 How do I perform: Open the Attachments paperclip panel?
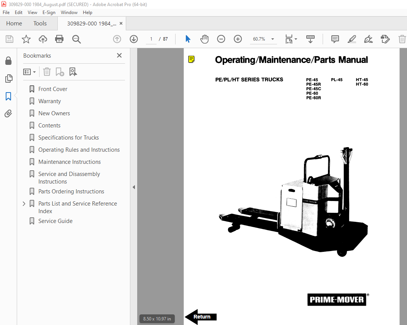pyautogui.click(x=8, y=114)
